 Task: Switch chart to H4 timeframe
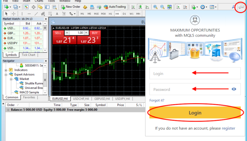(117, 14)
